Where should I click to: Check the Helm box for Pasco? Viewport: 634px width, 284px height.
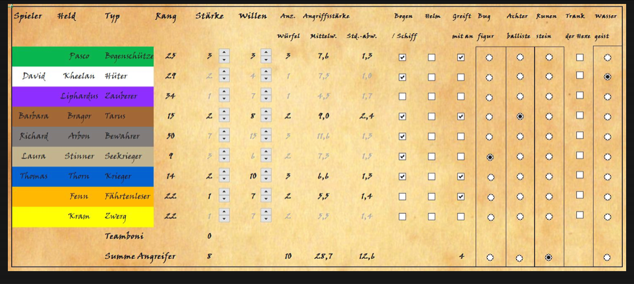pyautogui.click(x=431, y=57)
